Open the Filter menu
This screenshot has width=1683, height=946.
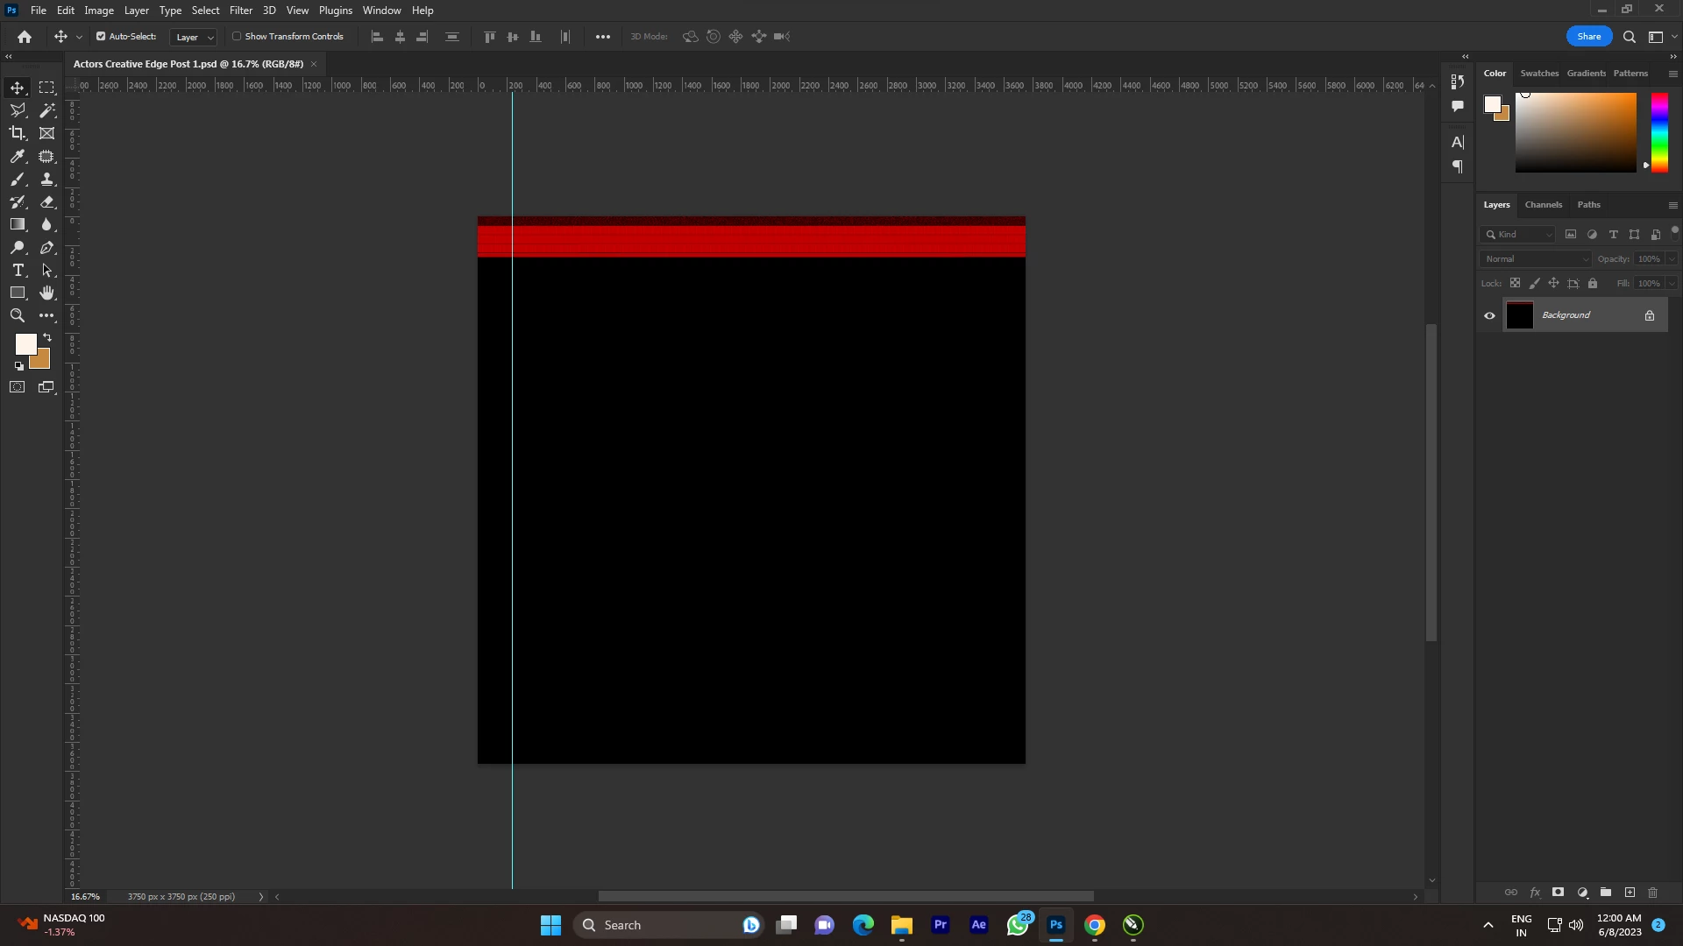[x=240, y=11]
